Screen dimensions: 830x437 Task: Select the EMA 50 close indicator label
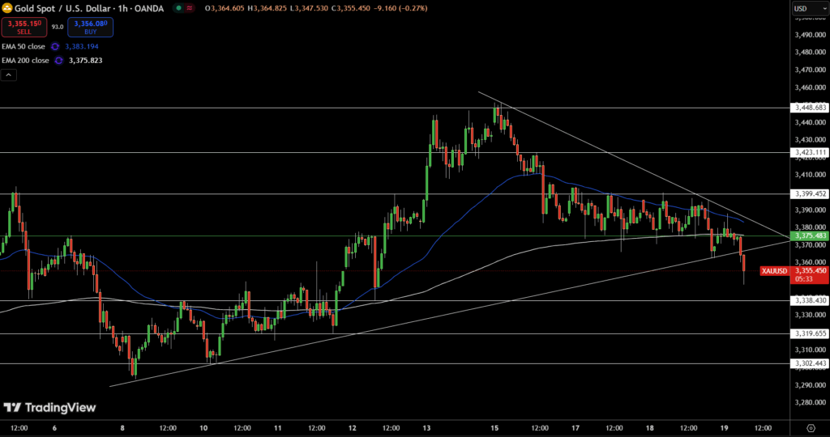(24, 46)
